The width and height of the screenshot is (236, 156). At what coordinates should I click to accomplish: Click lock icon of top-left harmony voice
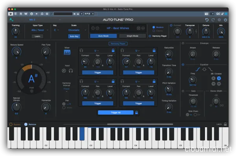113,50
